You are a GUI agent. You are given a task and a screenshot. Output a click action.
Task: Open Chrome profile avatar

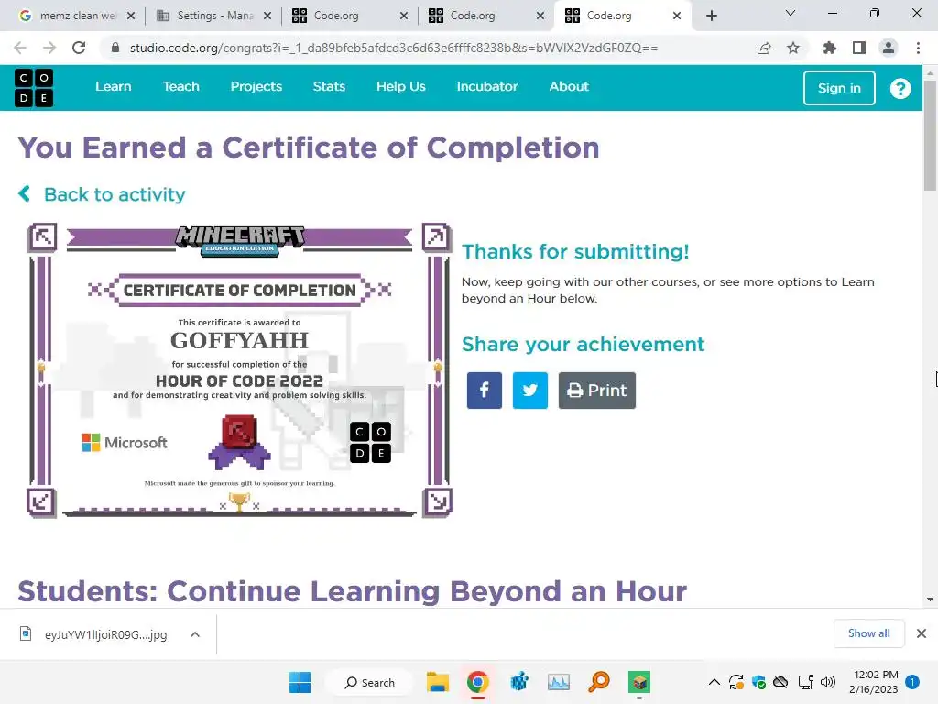(x=889, y=48)
